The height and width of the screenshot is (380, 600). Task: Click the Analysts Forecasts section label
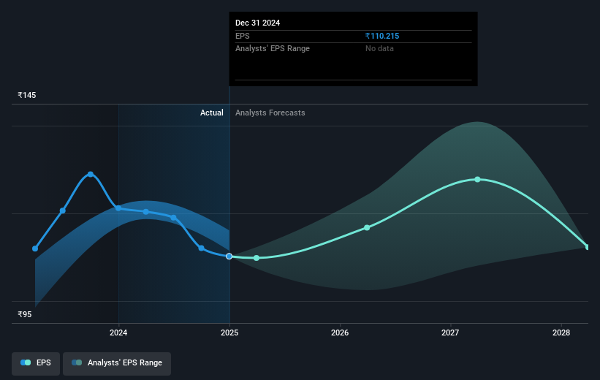click(270, 113)
